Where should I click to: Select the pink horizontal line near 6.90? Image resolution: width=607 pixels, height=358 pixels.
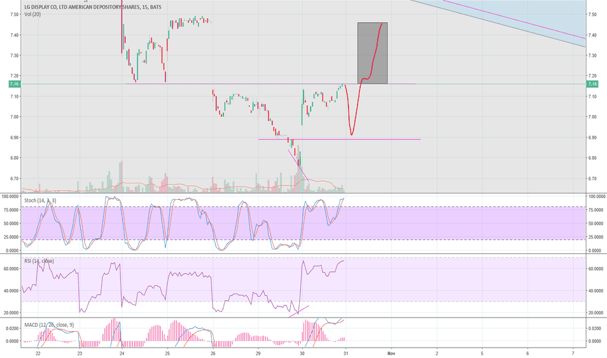tap(339, 139)
